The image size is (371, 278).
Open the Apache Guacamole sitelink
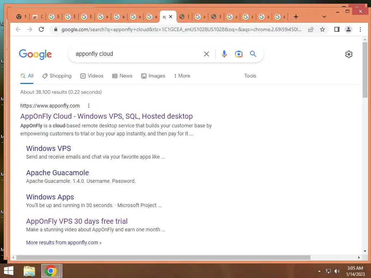click(x=58, y=173)
